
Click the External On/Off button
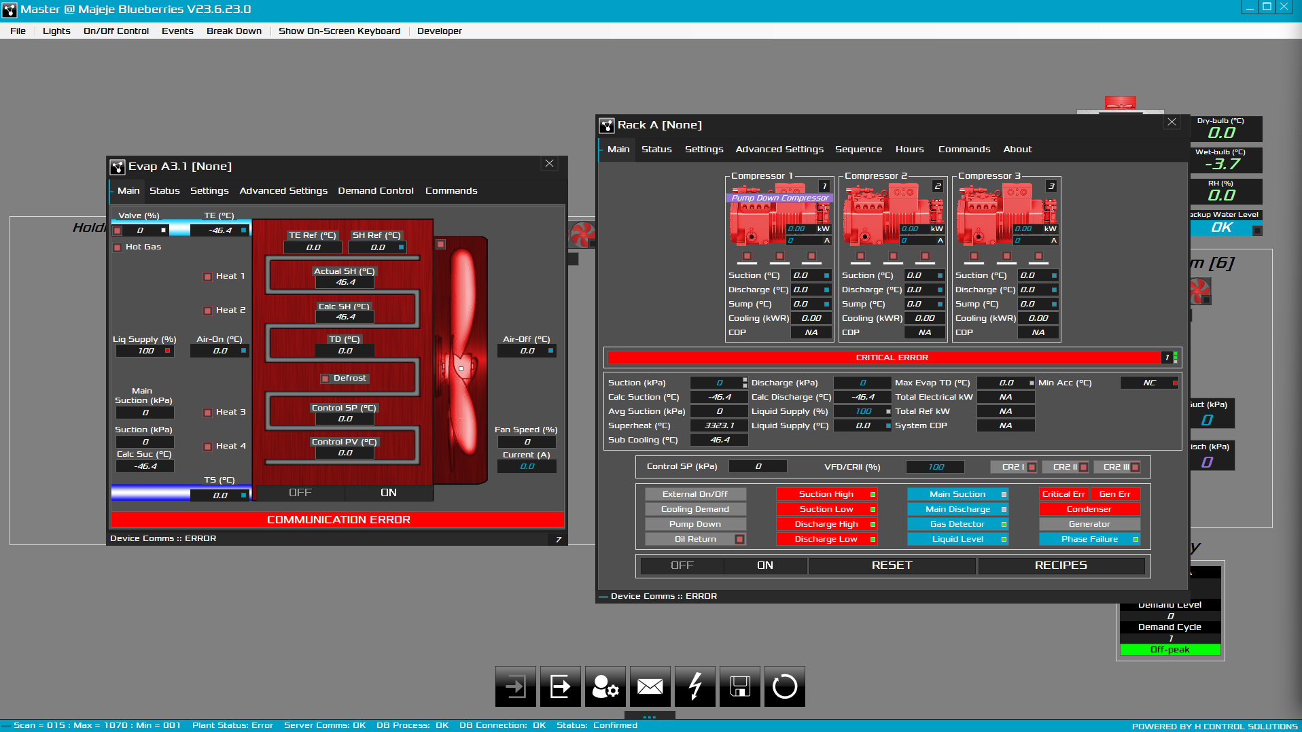695,494
